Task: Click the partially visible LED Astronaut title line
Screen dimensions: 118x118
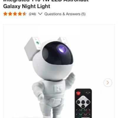Action: 46,1
